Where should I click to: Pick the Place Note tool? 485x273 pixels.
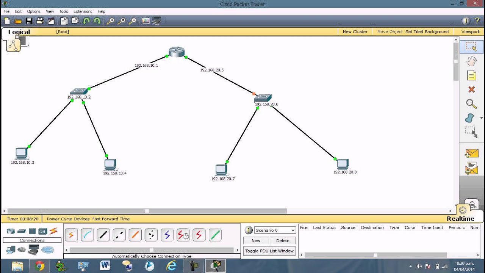click(x=471, y=75)
